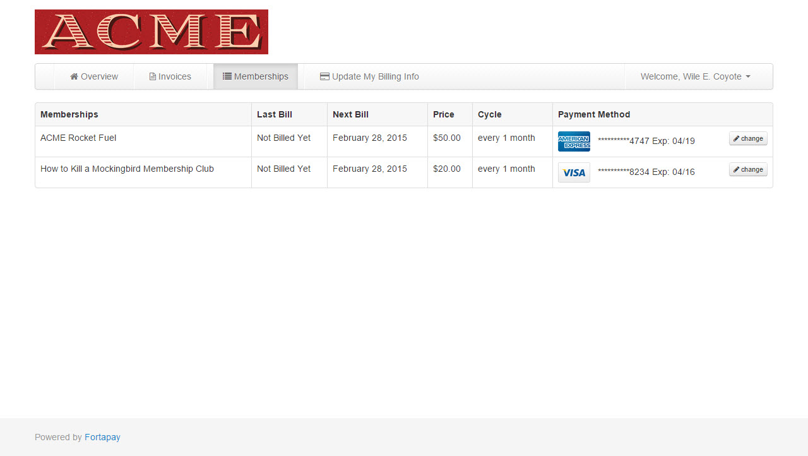Click the Payment Method column header

click(594, 114)
